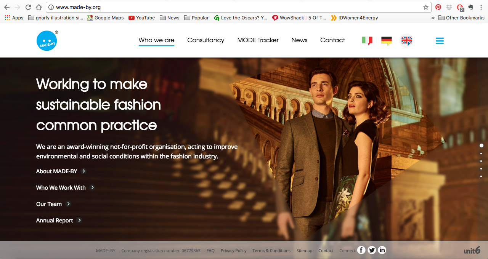488x259 pixels.
Task: Open Chrome's three-dot menu
Action: pos(482,7)
